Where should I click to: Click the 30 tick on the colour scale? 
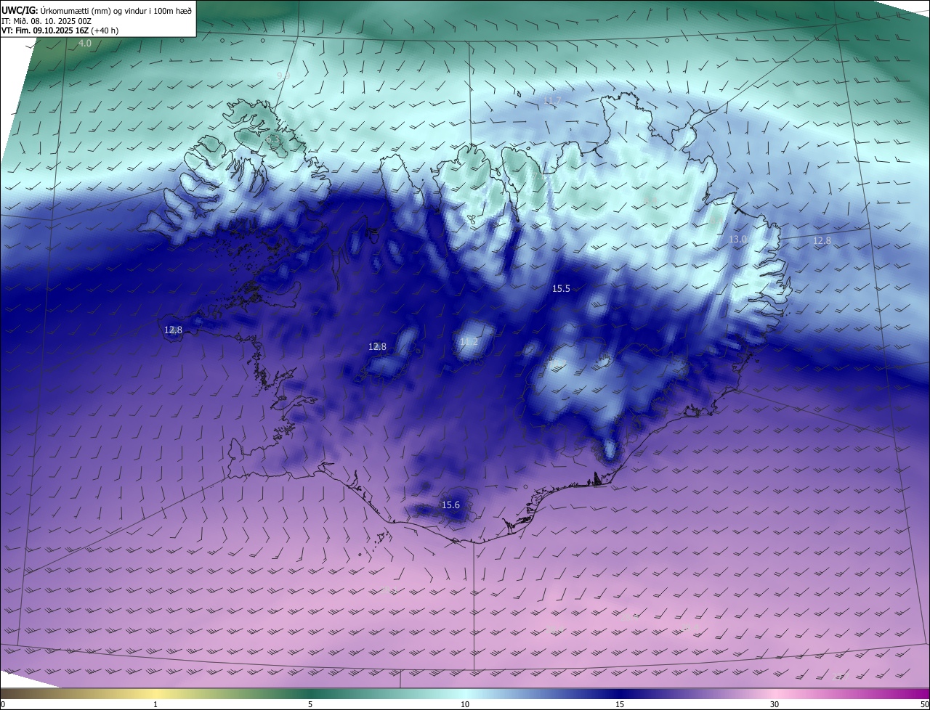pyautogui.click(x=775, y=704)
